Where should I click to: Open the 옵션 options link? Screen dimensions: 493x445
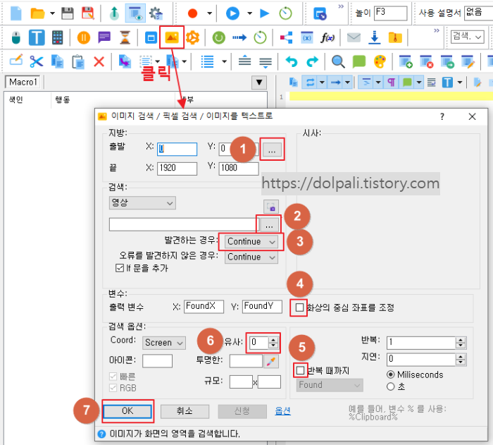pyautogui.click(x=282, y=410)
